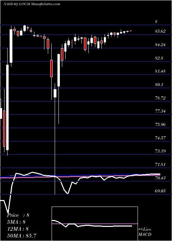Viewport: 172px width, 241px height.
Task: Click the 50MA : 85.7 readout
Action: click(x=22, y=235)
